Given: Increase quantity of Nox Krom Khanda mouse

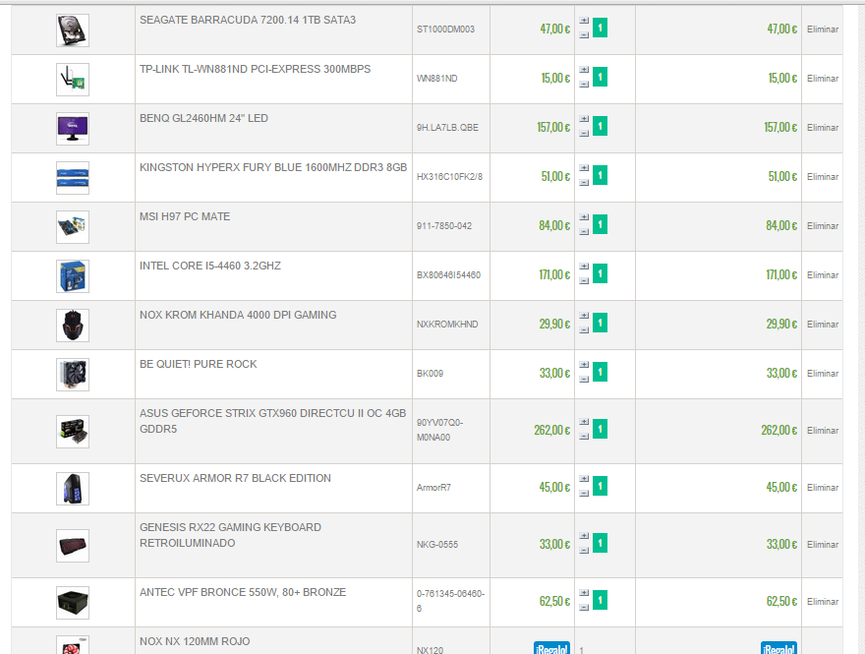Looking at the screenshot, I should [x=584, y=315].
